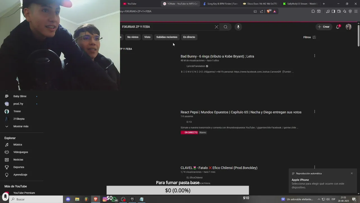
Task: Open the El 13 channel
Action: (189, 122)
